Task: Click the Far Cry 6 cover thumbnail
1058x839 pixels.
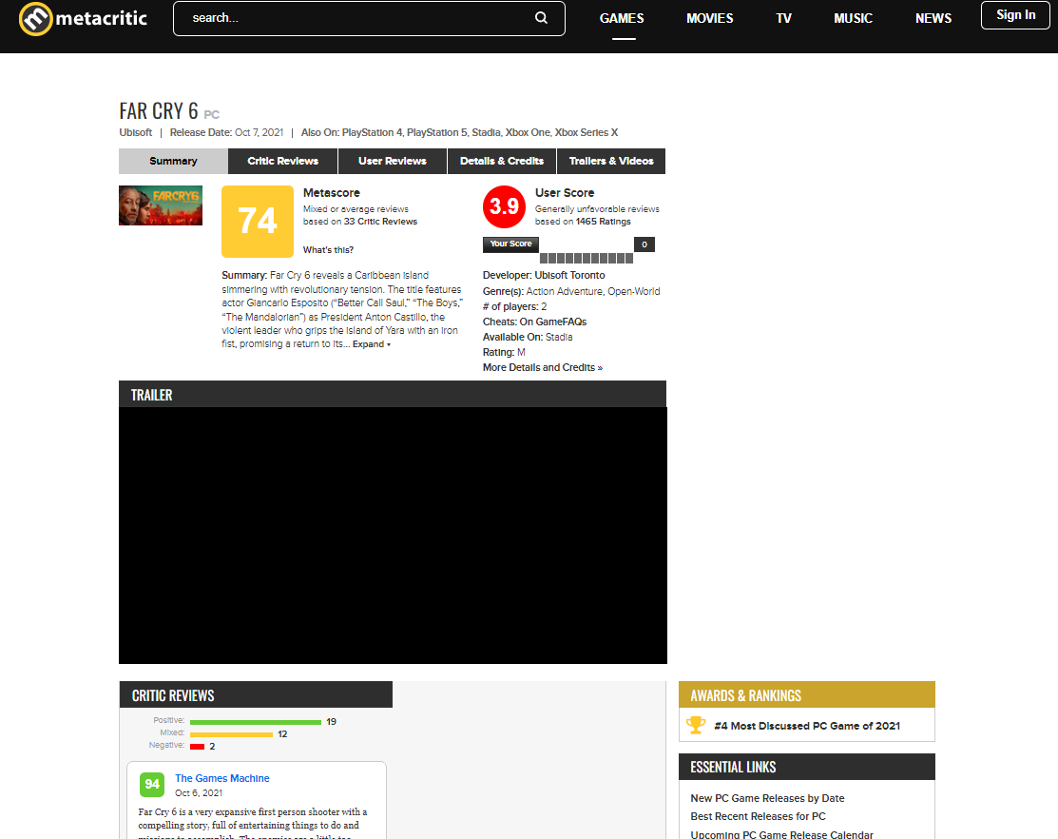Action: 161,205
